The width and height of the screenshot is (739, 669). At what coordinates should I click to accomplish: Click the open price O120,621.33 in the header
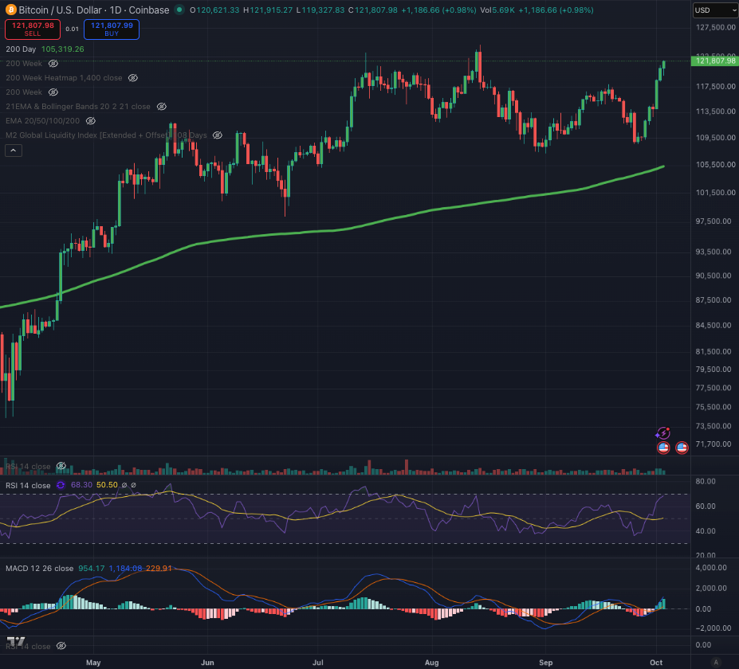coord(214,10)
